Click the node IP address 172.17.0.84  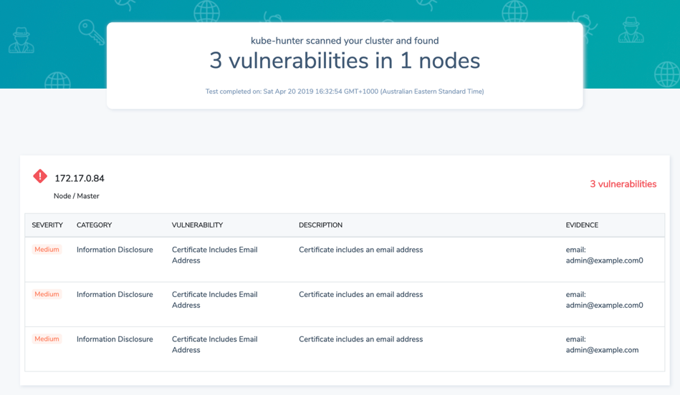click(x=80, y=178)
